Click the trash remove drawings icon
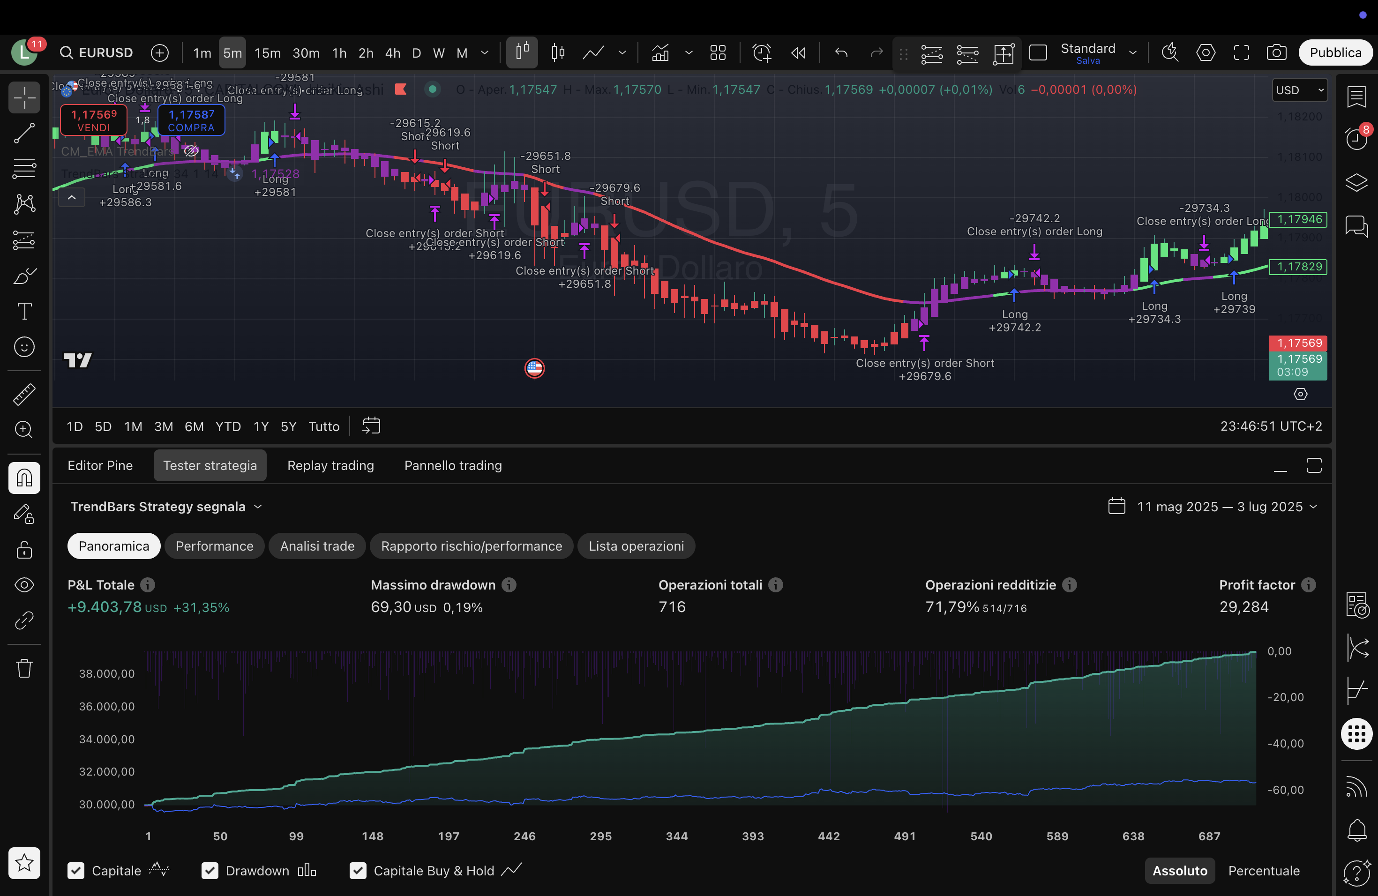1378x896 pixels. click(x=24, y=668)
